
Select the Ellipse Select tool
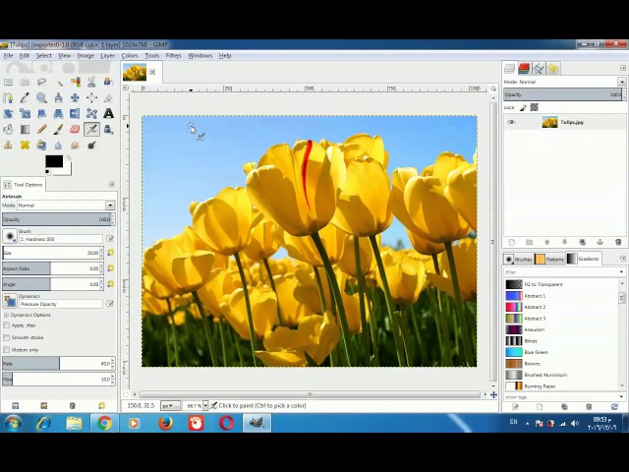click(25, 83)
